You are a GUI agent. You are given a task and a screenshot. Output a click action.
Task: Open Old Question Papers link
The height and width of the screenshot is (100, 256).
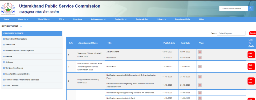click(14, 68)
